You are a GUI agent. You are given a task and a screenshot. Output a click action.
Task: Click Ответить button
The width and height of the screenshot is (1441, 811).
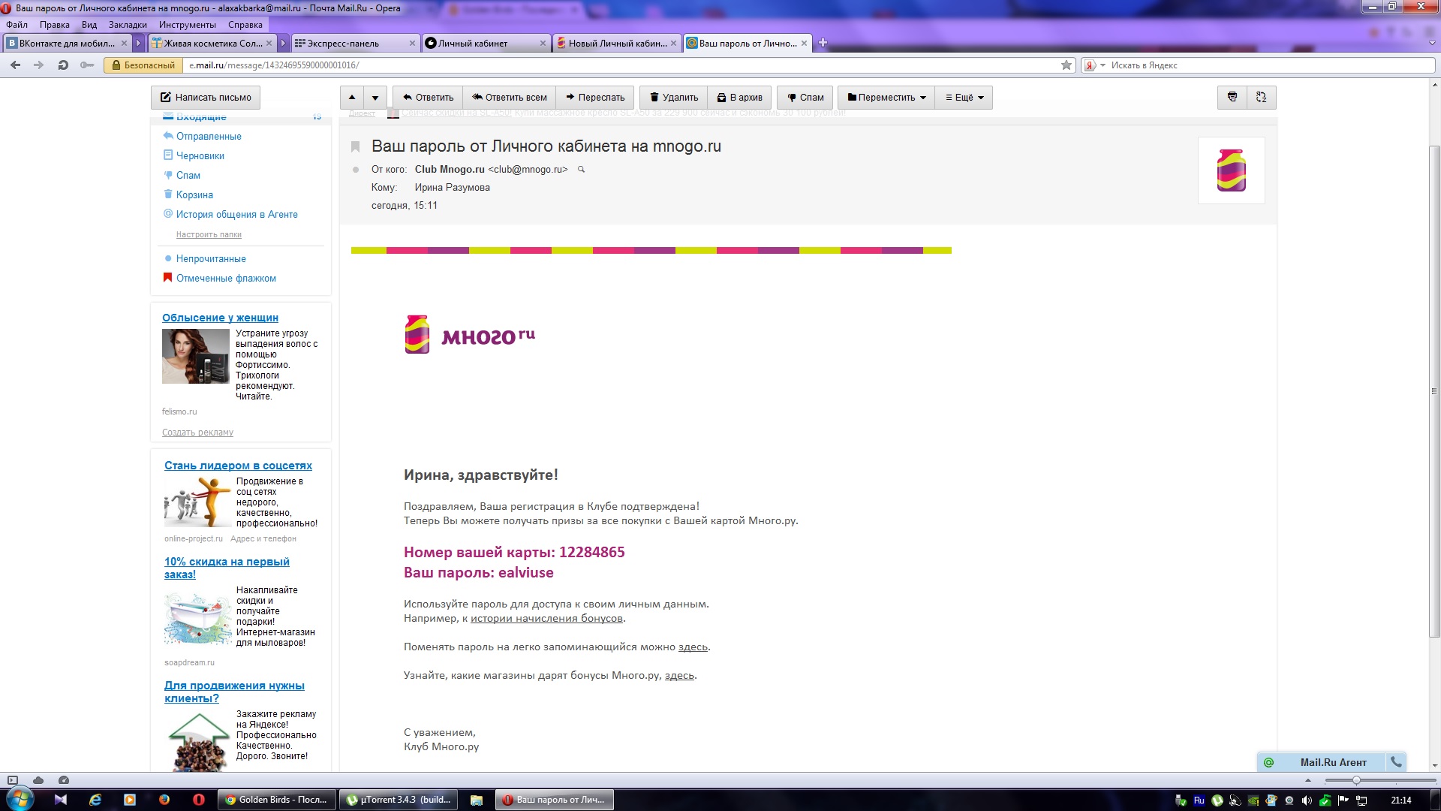(428, 98)
